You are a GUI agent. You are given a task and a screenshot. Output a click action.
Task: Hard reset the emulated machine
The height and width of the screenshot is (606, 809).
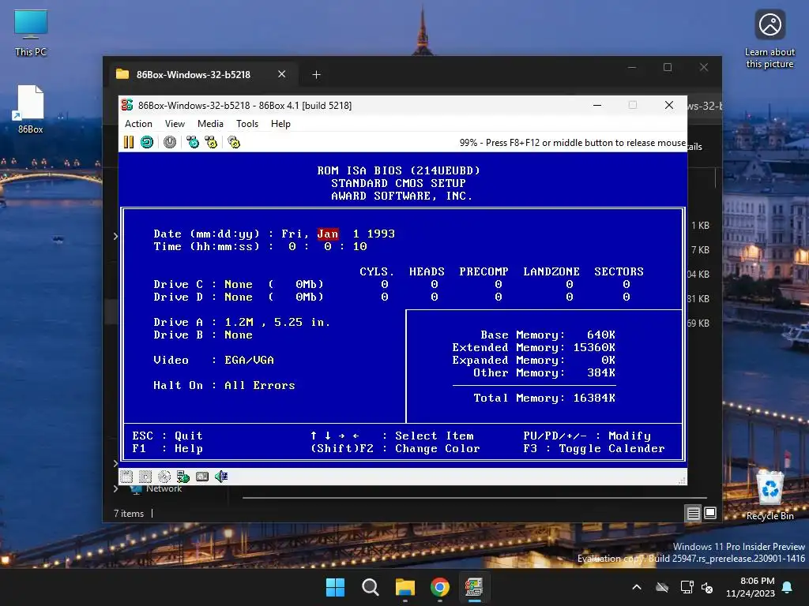coord(147,142)
